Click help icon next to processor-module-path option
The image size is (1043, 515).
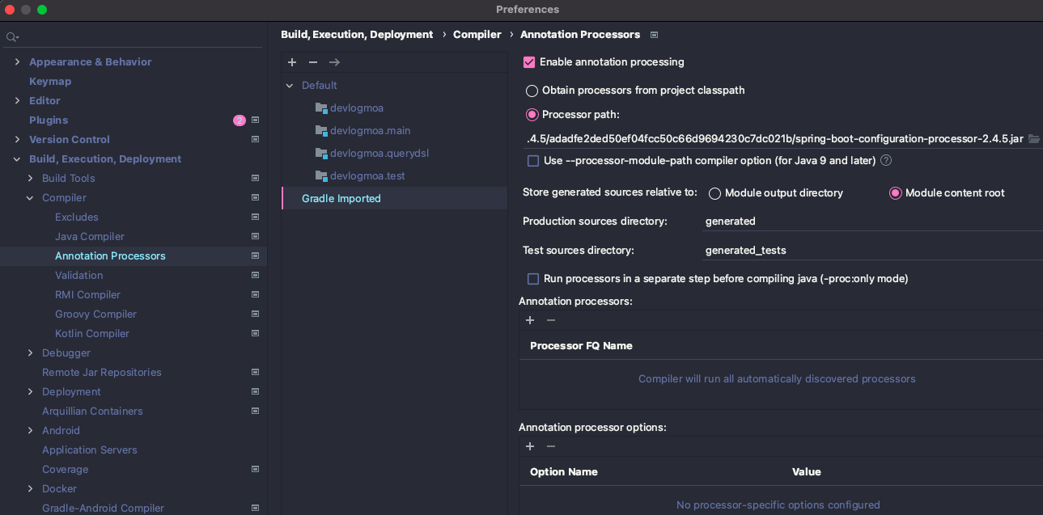pyautogui.click(x=886, y=160)
